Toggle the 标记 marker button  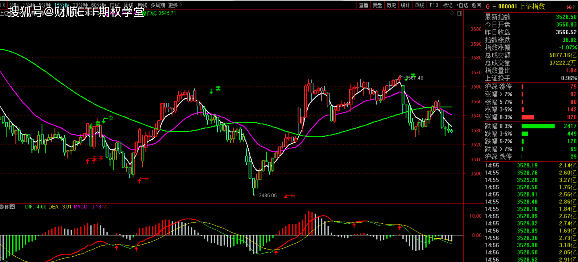(x=448, y=5)
